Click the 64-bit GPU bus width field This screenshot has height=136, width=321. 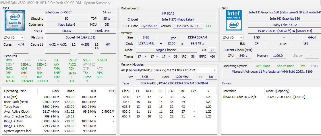(x=312, y=37)
